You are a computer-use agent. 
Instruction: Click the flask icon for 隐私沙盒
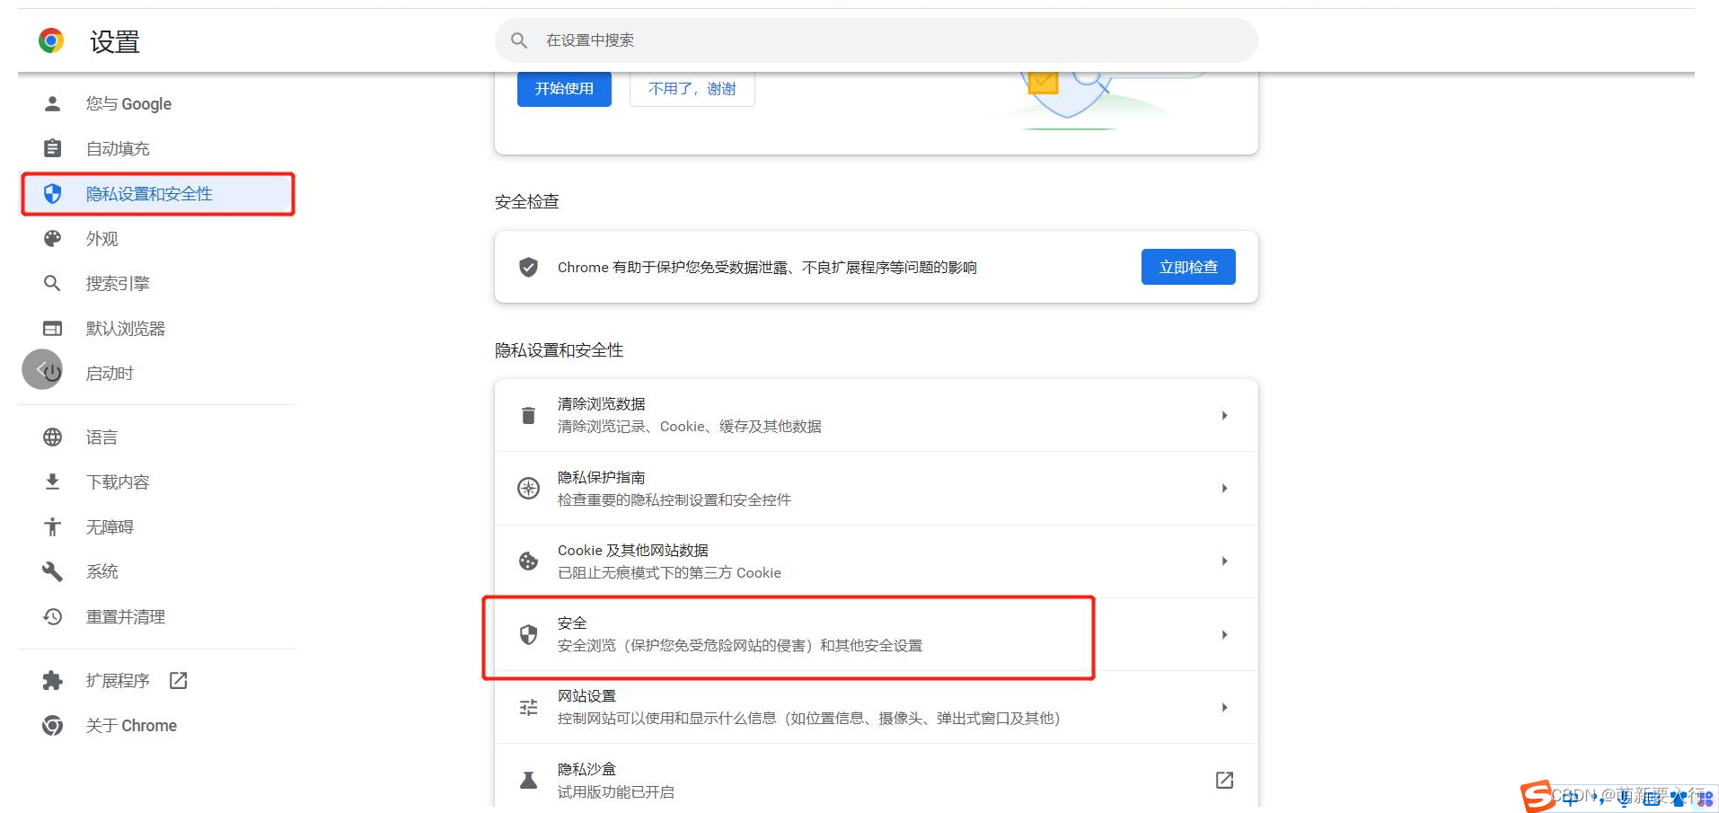528,780
